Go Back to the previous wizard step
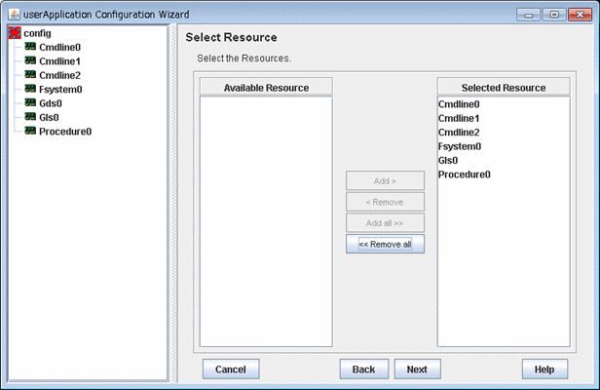600x390 pixels. 364,369
